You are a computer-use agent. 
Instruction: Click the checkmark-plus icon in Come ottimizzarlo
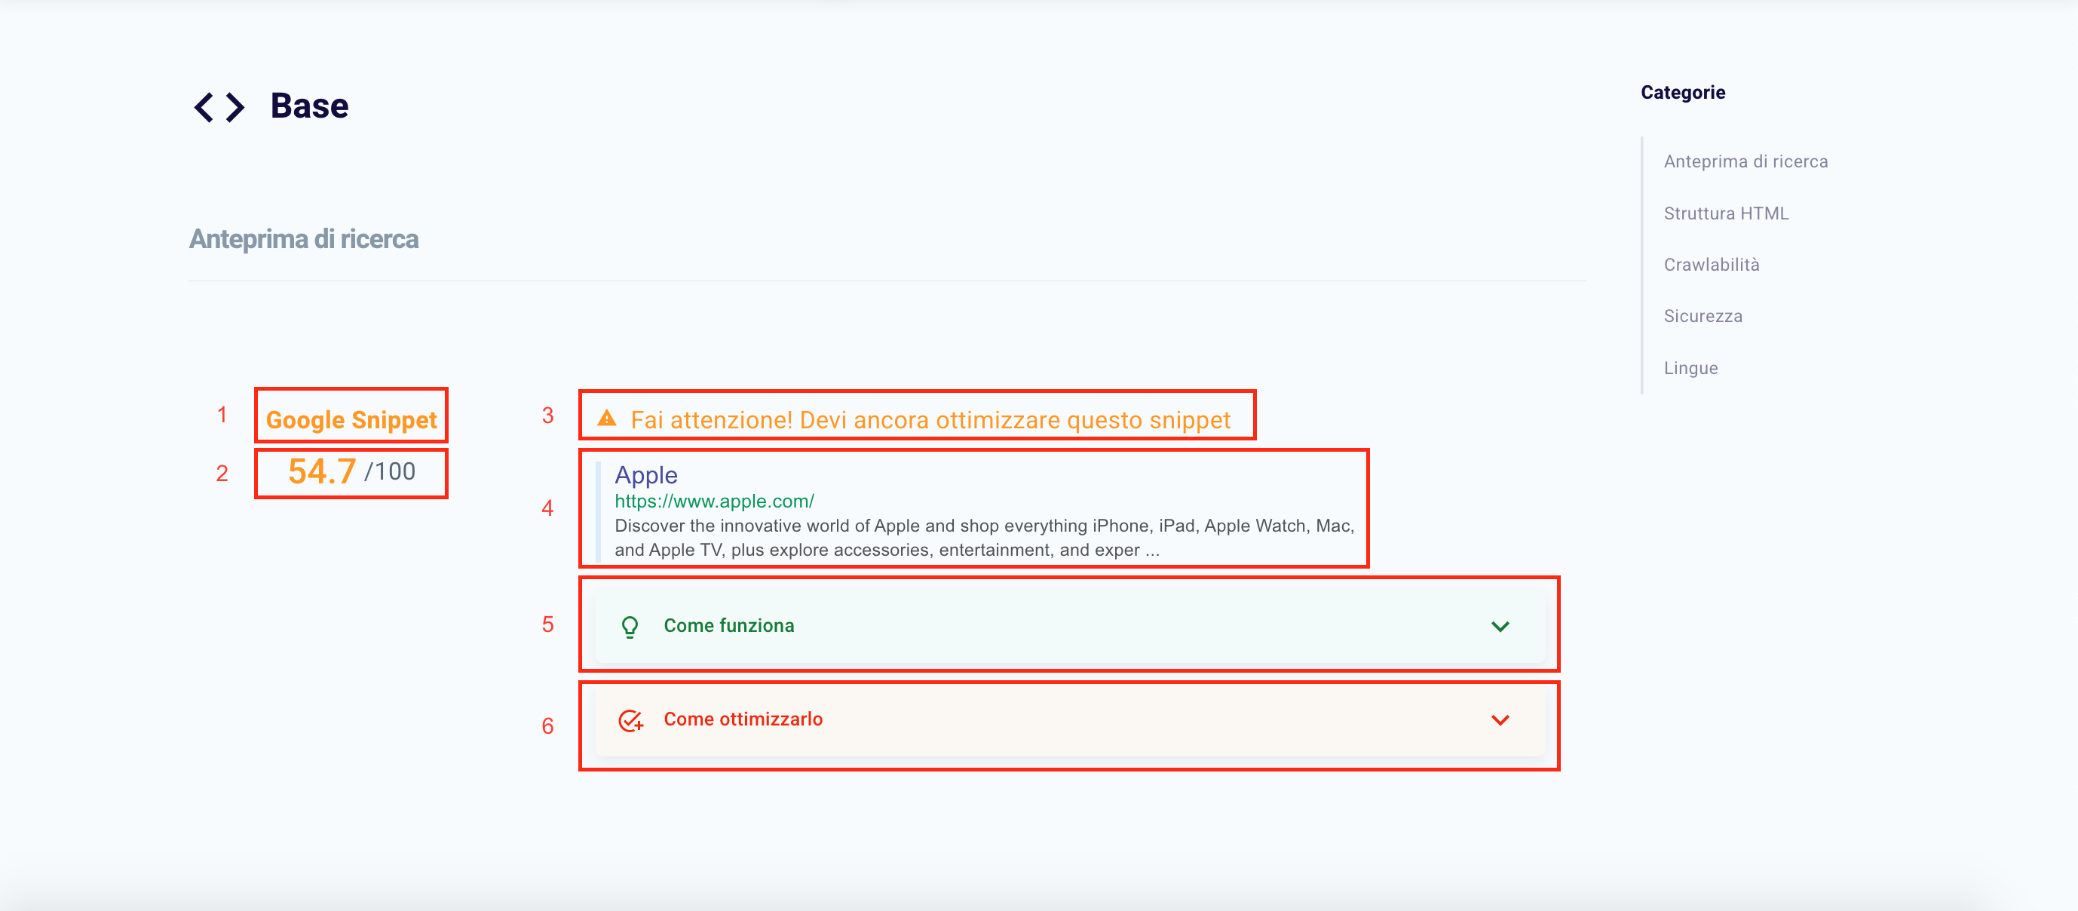coord(630,720)
